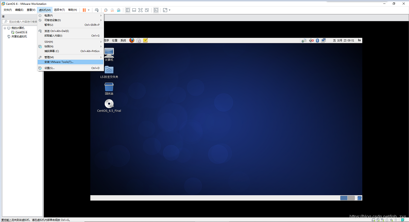
Task: Click the ls user name on panel
Action: [x=359, y=40]
